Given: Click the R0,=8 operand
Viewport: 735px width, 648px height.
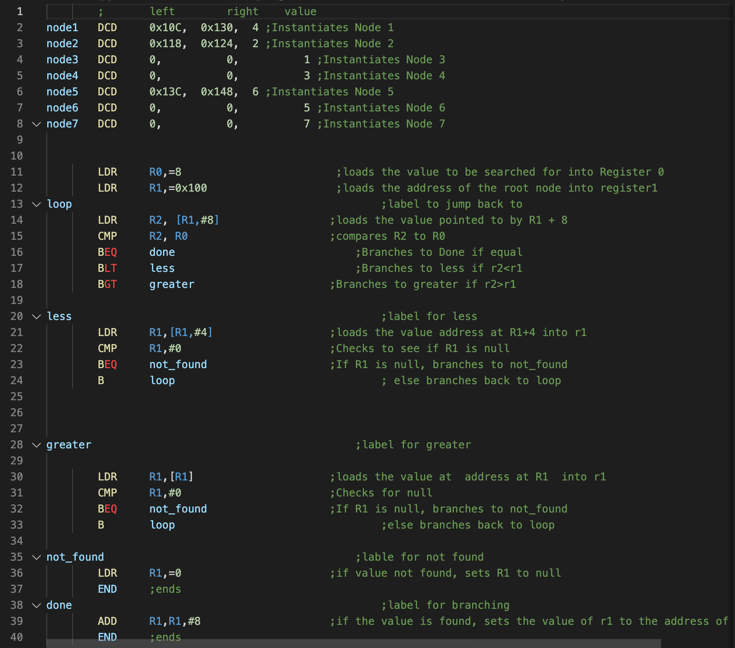Looking at the screenshot, I should click(x=165, y=172).
